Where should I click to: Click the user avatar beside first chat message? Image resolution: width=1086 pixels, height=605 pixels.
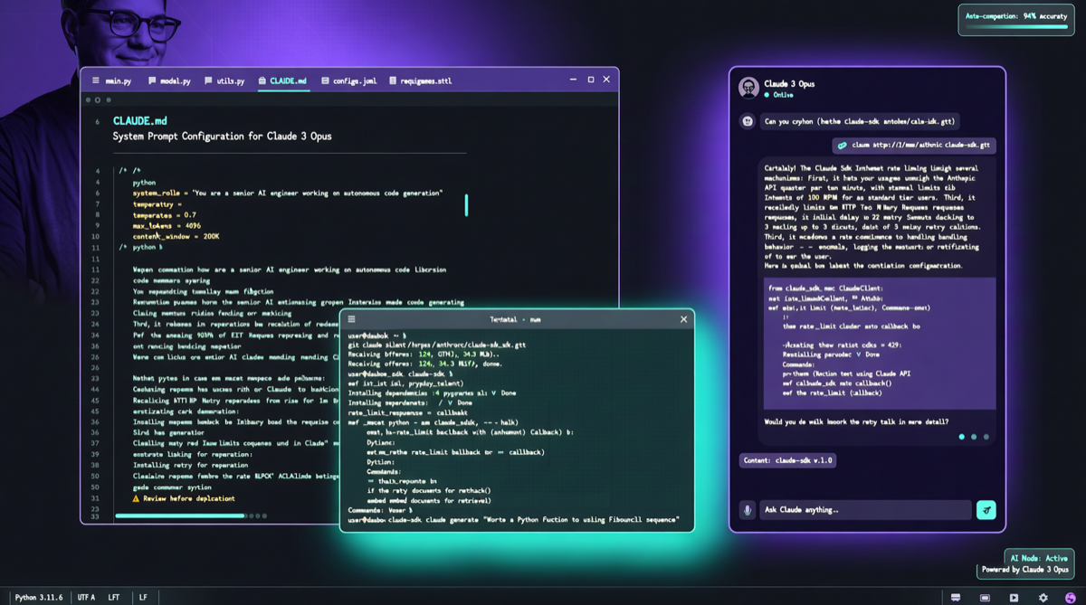click(x=748, y=121)
